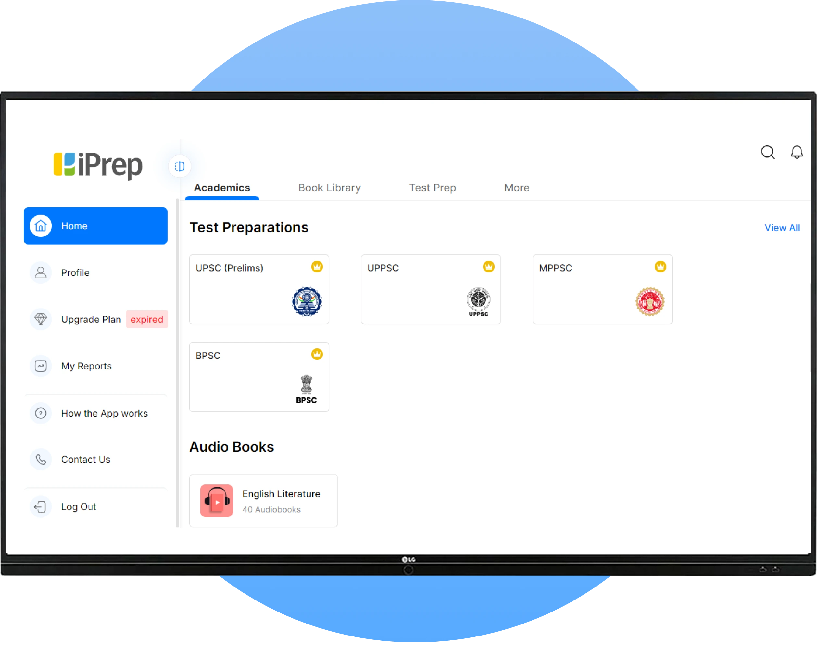Switch to the Academics tab
The height and width of the screenshot is (654, 817).
(x=222, y=188)
